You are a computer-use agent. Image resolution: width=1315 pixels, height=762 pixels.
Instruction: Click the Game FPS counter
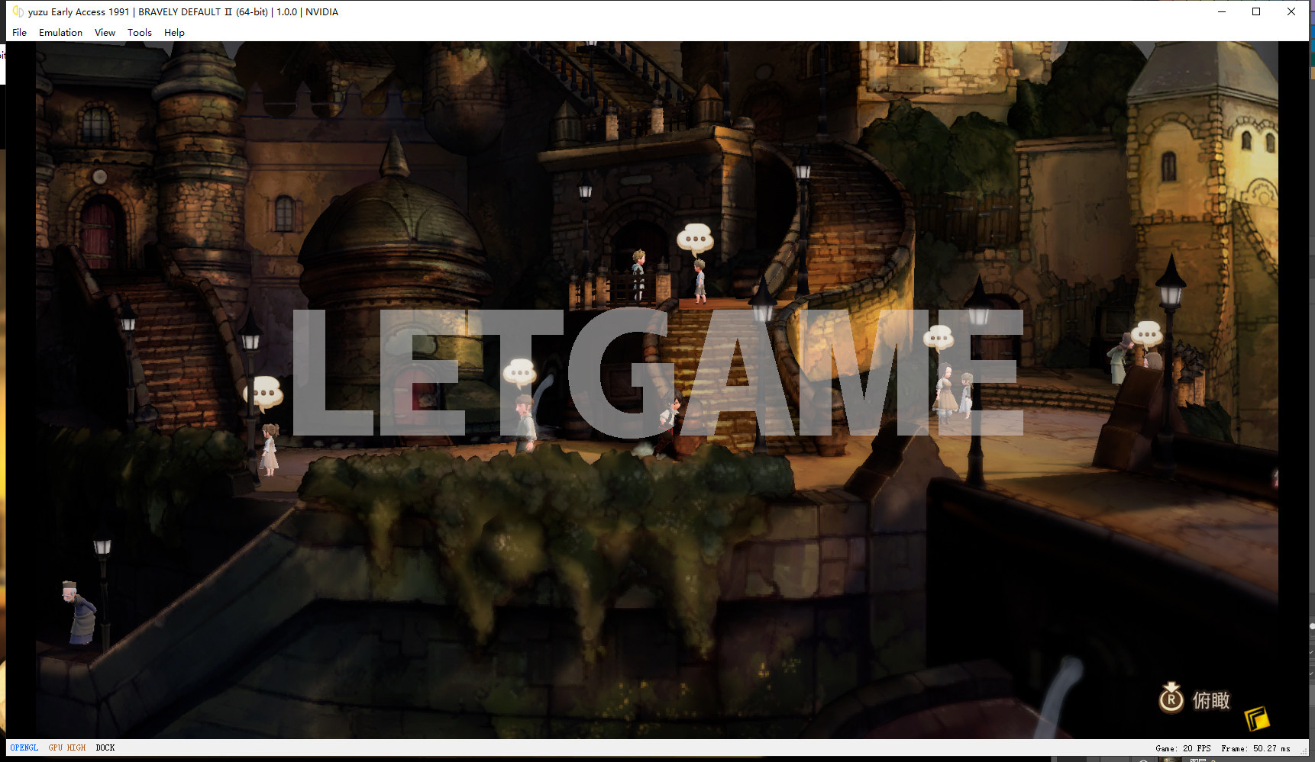tap(1183, 748)
